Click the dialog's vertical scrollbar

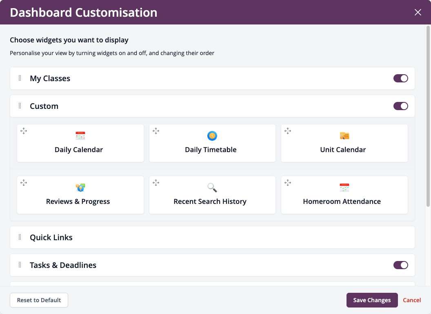(428, 116)
